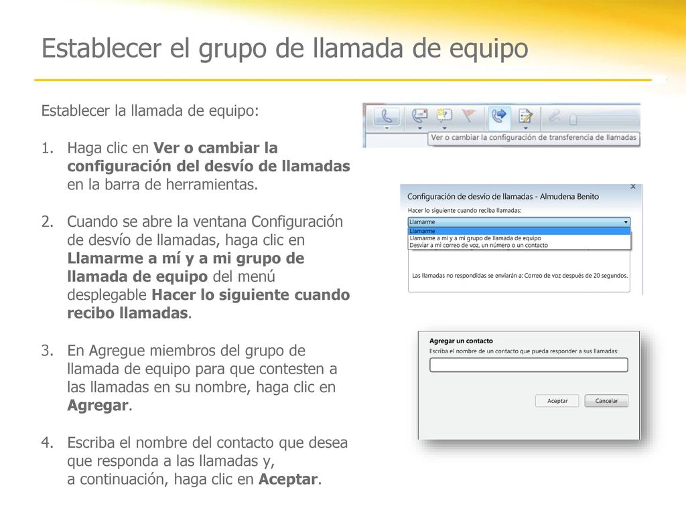
Task: Click the Aceptar button
Action: (557, 401)
